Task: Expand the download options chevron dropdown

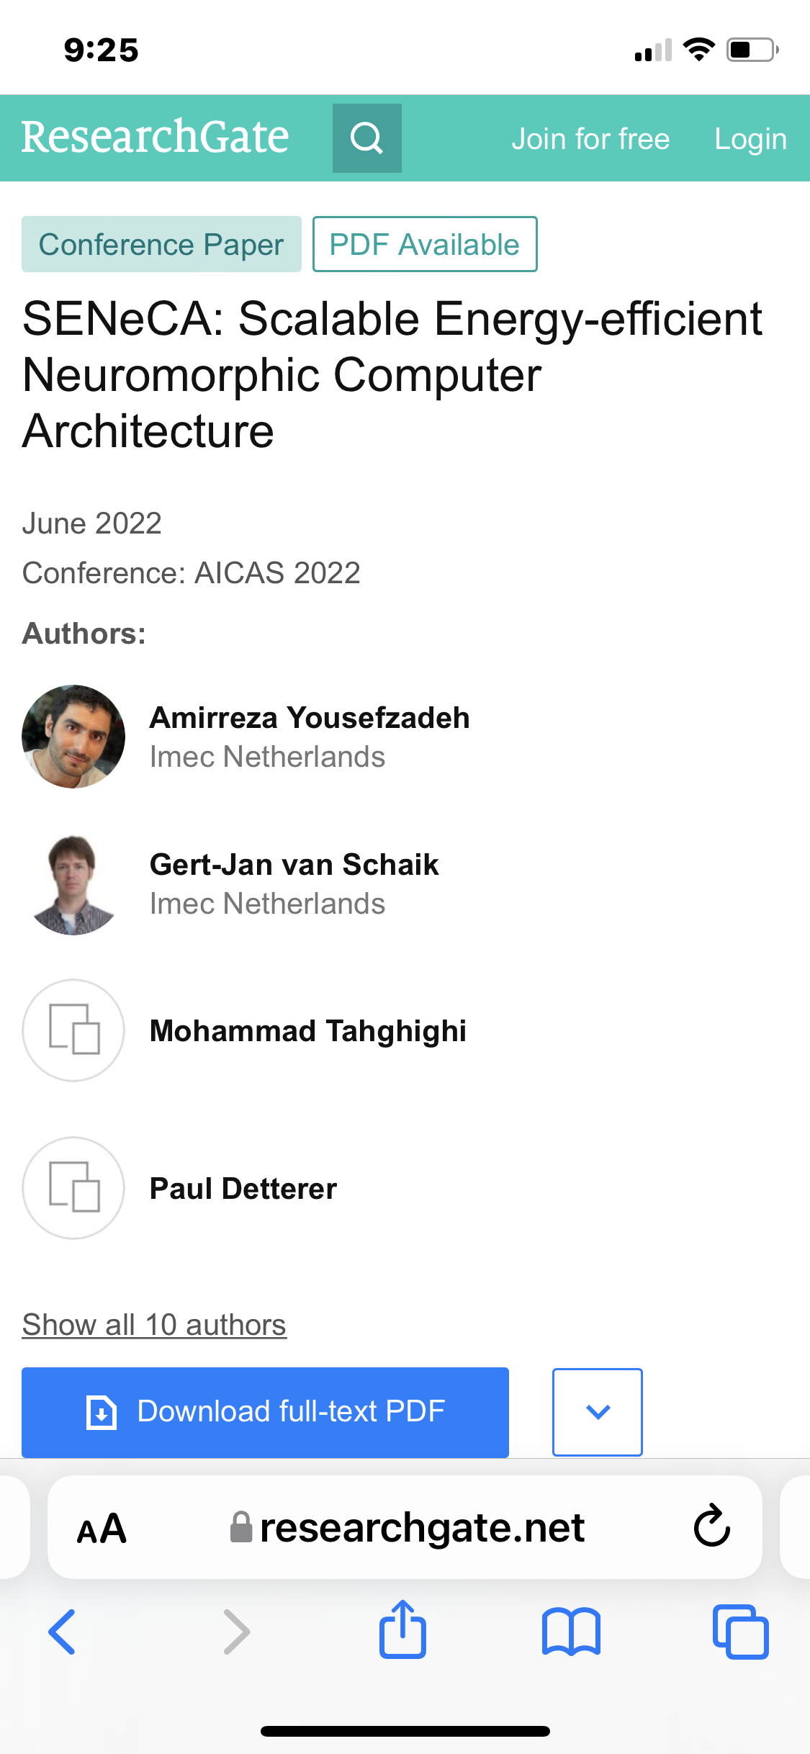Action: tap(597, 1411)
